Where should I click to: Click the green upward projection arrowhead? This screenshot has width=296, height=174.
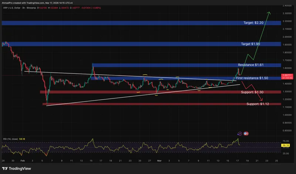click(270, 13)
